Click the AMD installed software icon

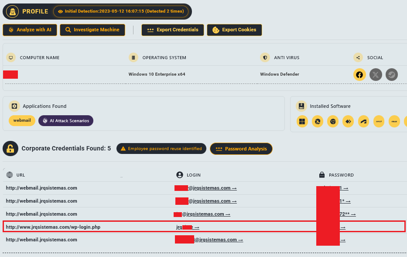tap(379, 121)
